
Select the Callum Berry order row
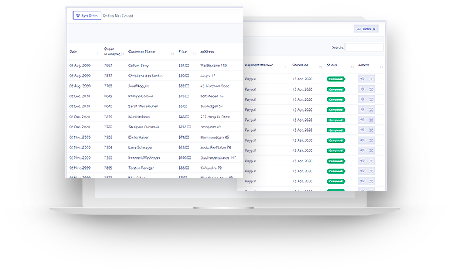(155, 66)
